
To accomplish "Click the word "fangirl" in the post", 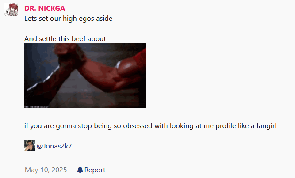I will (x=266, y=126).
